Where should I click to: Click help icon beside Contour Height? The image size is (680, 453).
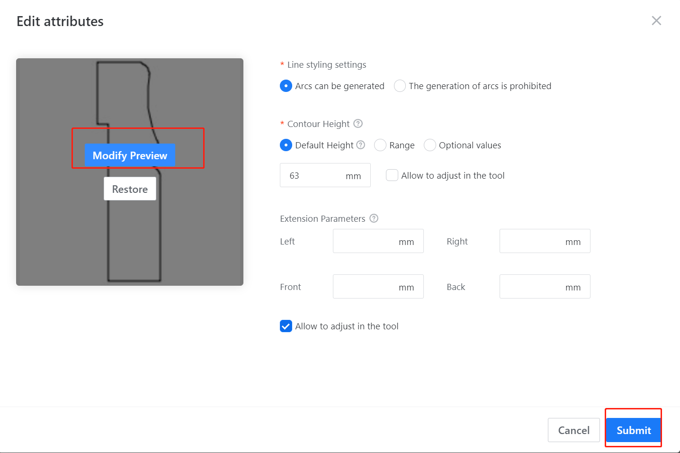click(x=358, y=124)
